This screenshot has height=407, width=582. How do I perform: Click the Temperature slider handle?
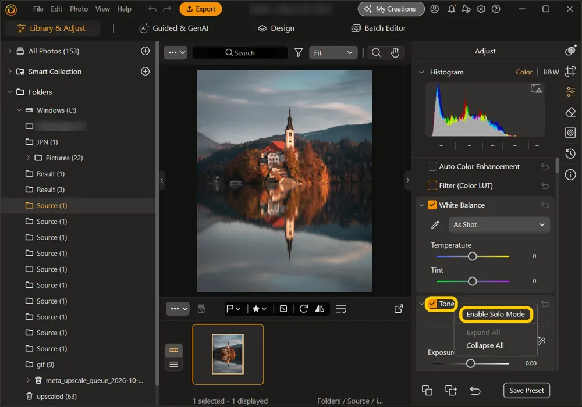[x=472, y=256]
